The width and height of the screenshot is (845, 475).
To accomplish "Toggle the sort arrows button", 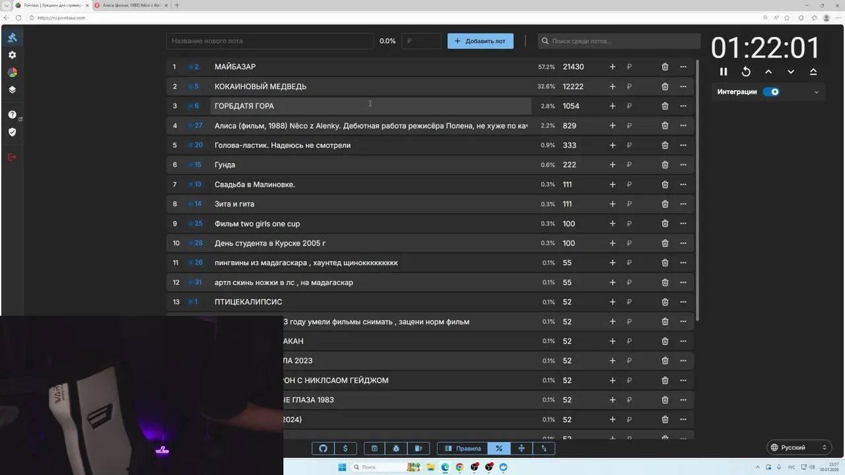I will click(x=544, y=449).
